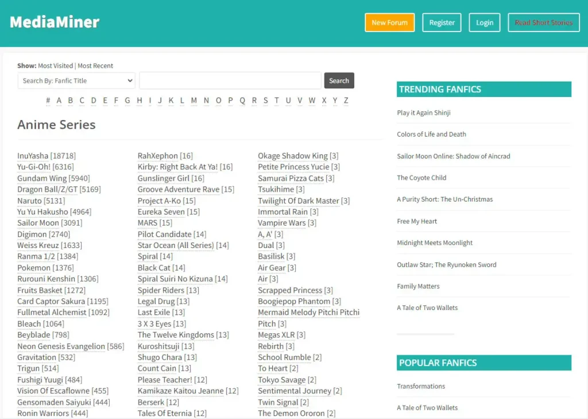588x419 pixels.
Task: Open the InuYasha series link
Action: (x=33, y=156)
